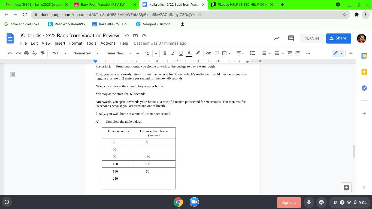Viewport: 372px width, 209px height.
Task: Open the Nearpod bookmark
Action: coord(155,24)
